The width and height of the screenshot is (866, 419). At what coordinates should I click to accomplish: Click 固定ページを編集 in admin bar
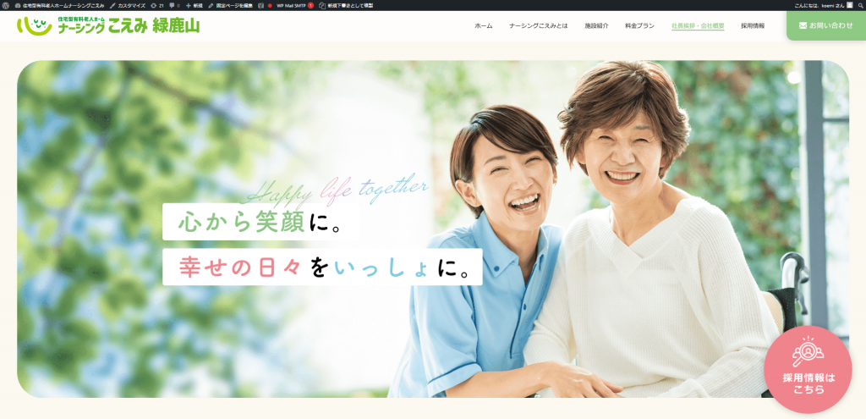pos(231,5)
